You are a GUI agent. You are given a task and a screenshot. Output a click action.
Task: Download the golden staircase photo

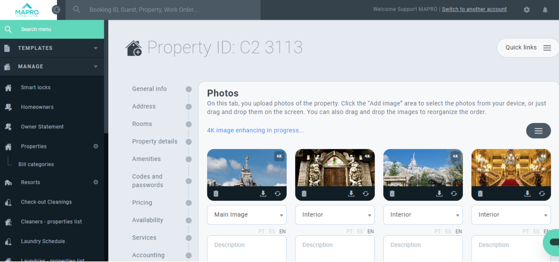(x=527, y=194)
